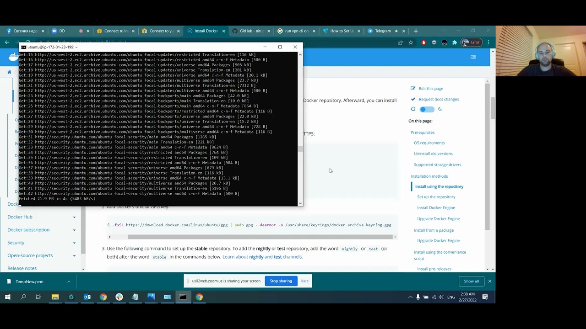Click the code block horizontal scrollbar

coord(260,237)
